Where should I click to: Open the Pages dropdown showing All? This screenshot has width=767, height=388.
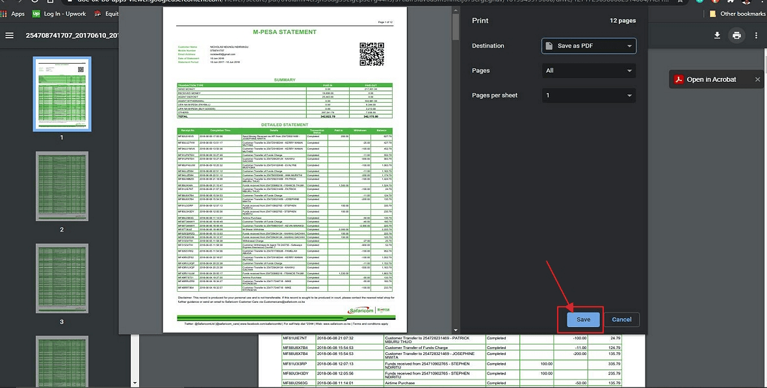[x=589, y=70]
